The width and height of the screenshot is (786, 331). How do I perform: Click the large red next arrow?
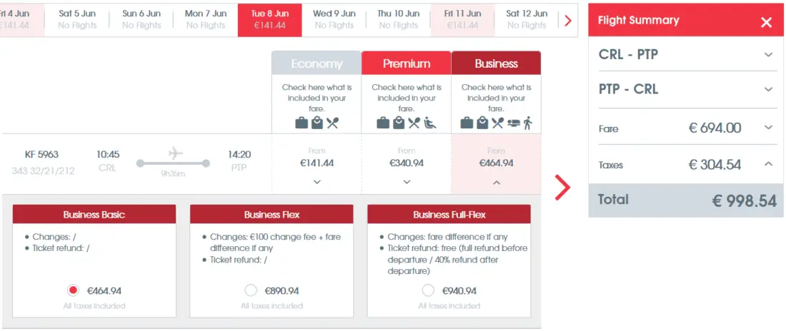pos(563,188)
